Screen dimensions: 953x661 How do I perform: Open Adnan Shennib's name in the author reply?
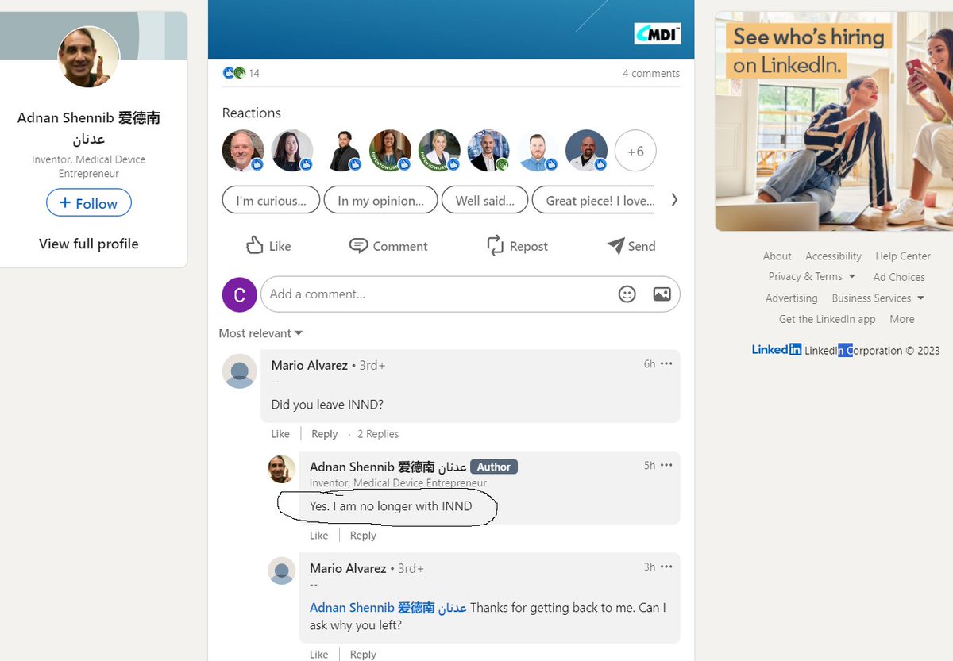pos(388,467)
